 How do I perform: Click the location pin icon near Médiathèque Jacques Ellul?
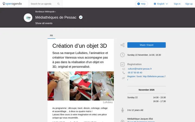(x=122, y=121)
